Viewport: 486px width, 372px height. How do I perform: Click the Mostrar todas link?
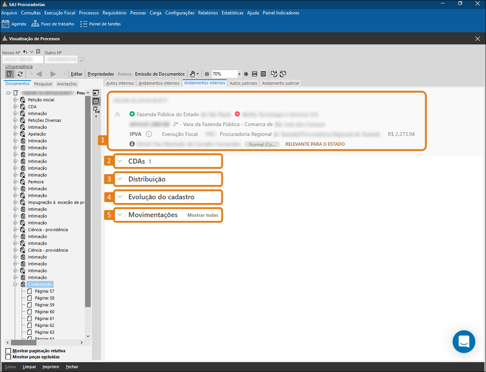[203, 215]
